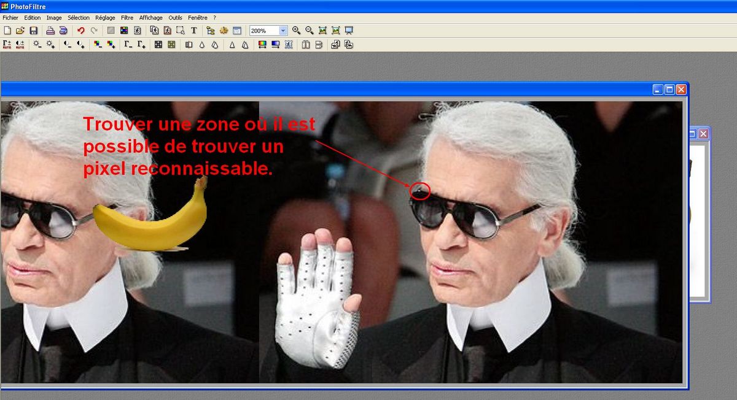737x400 pixels.
Task: Click the Print icon
Action: tap(50, 30)
